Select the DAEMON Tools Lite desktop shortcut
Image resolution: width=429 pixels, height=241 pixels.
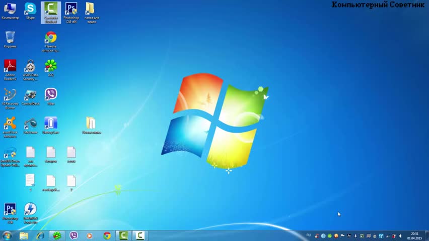point(30,213)
